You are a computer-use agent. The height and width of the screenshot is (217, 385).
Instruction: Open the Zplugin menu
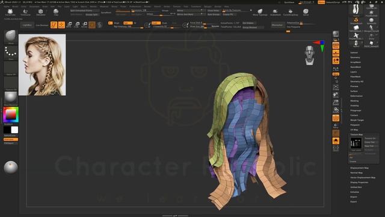coord(208,7)
